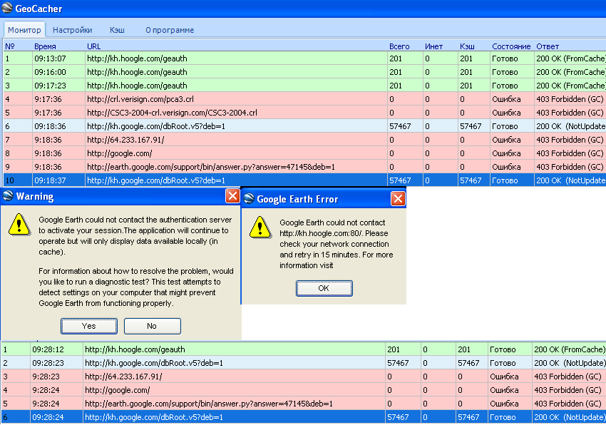Open the О программе tab
This screenshot has height=425, width=606.
(170, 30)
